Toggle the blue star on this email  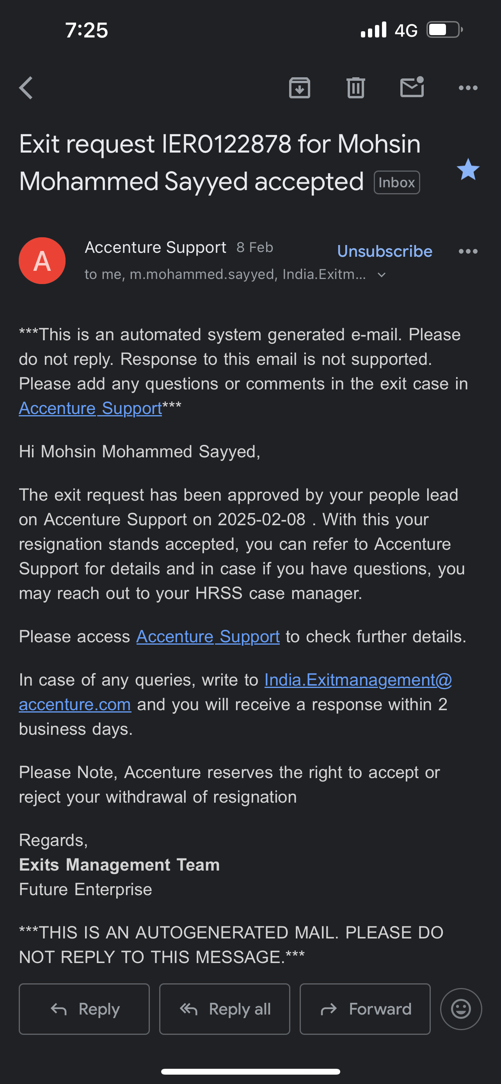[x=468, y=169]
